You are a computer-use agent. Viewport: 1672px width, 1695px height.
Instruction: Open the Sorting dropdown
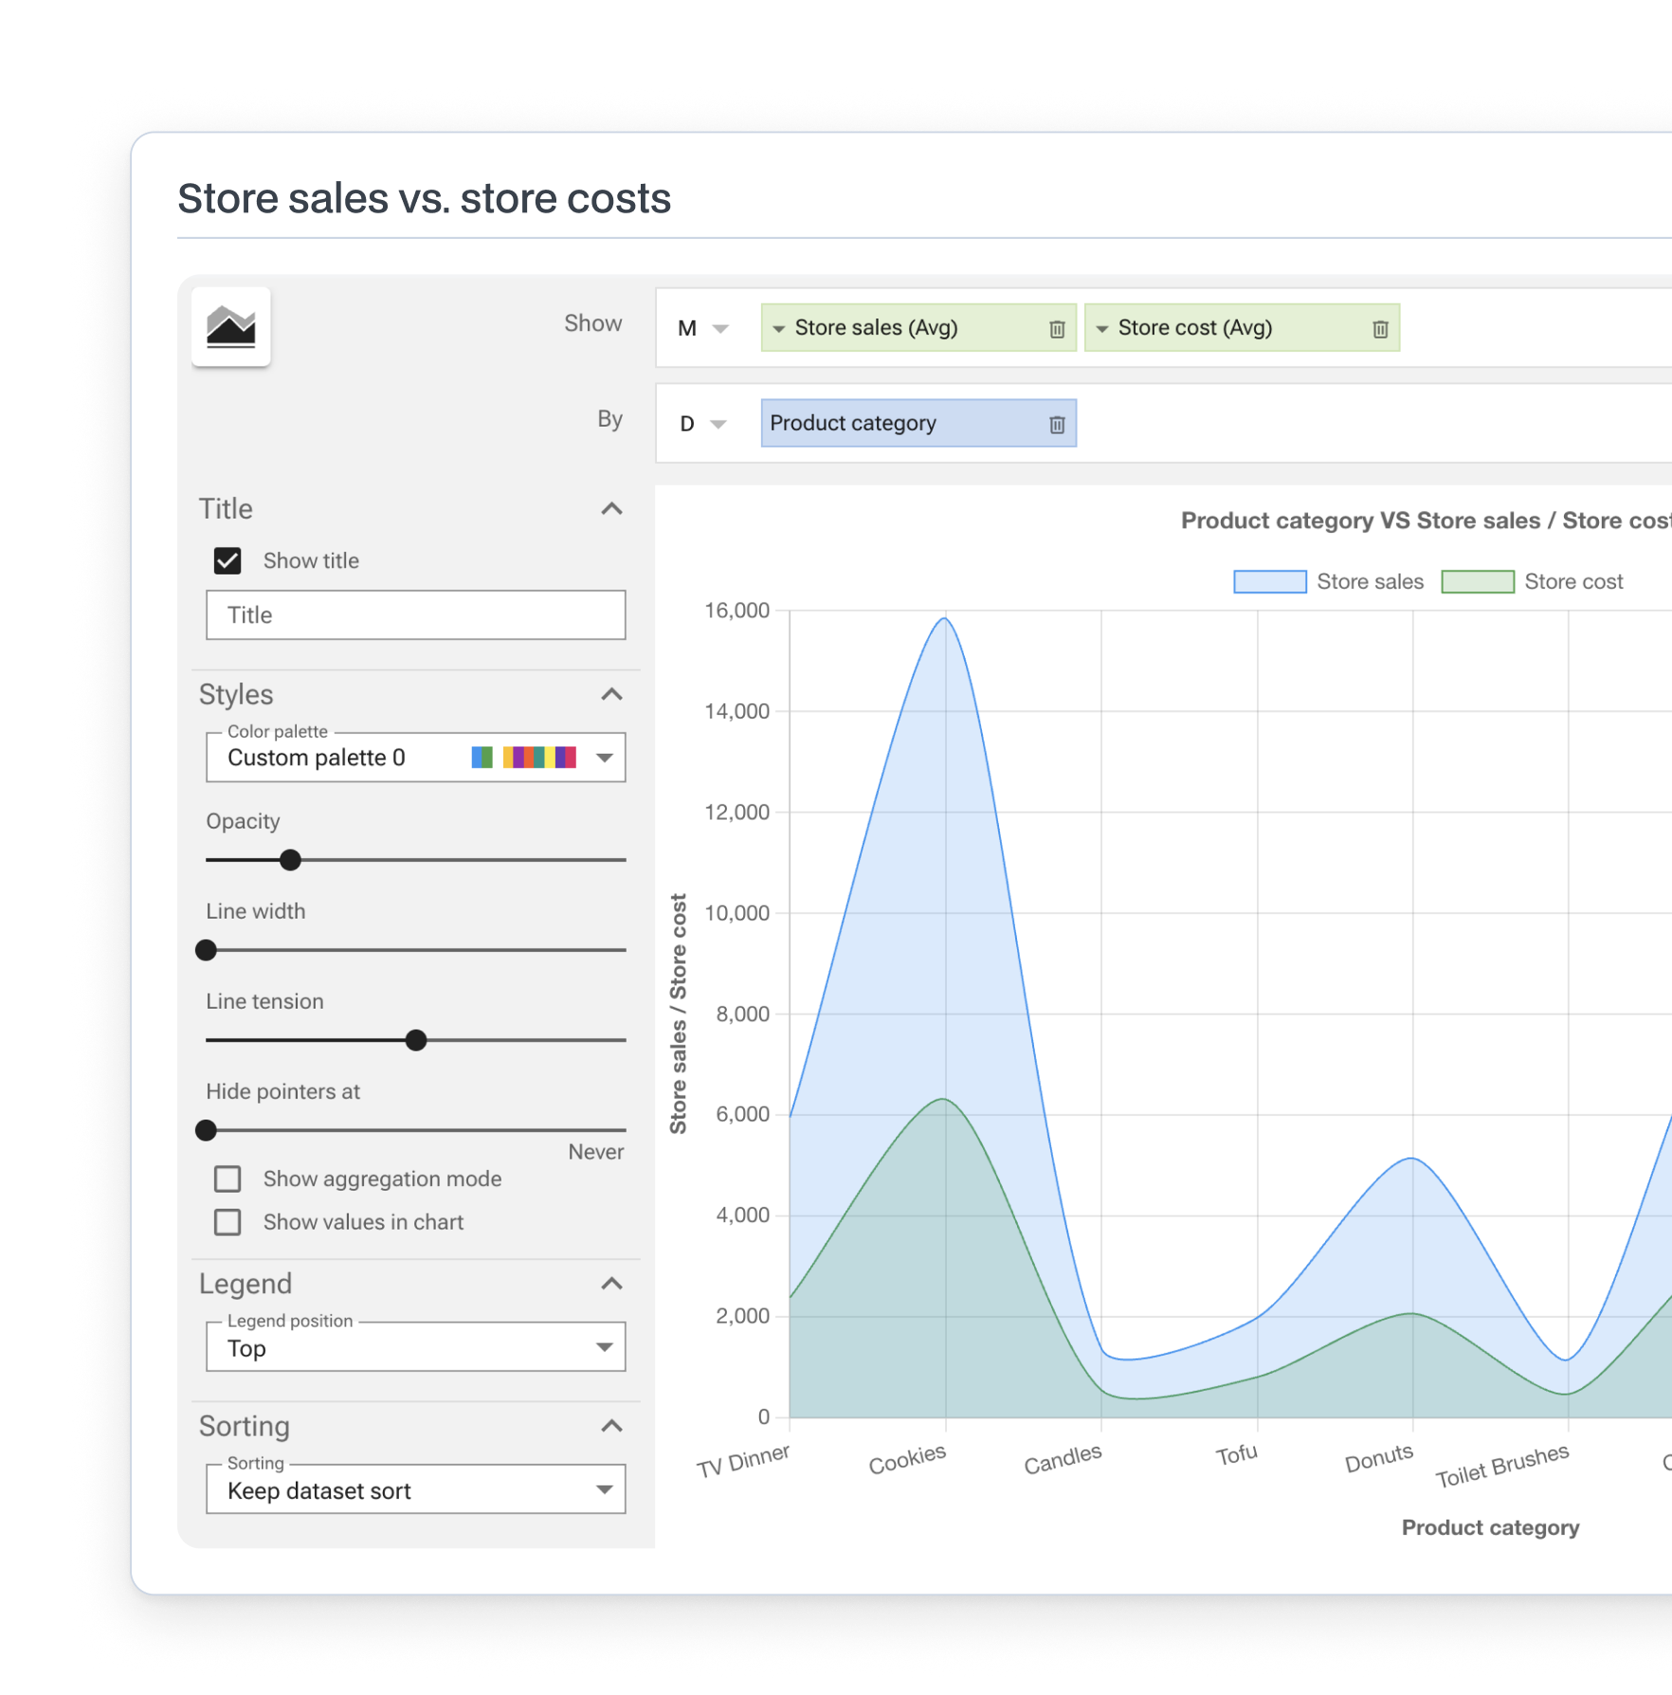click(416, 1489)
